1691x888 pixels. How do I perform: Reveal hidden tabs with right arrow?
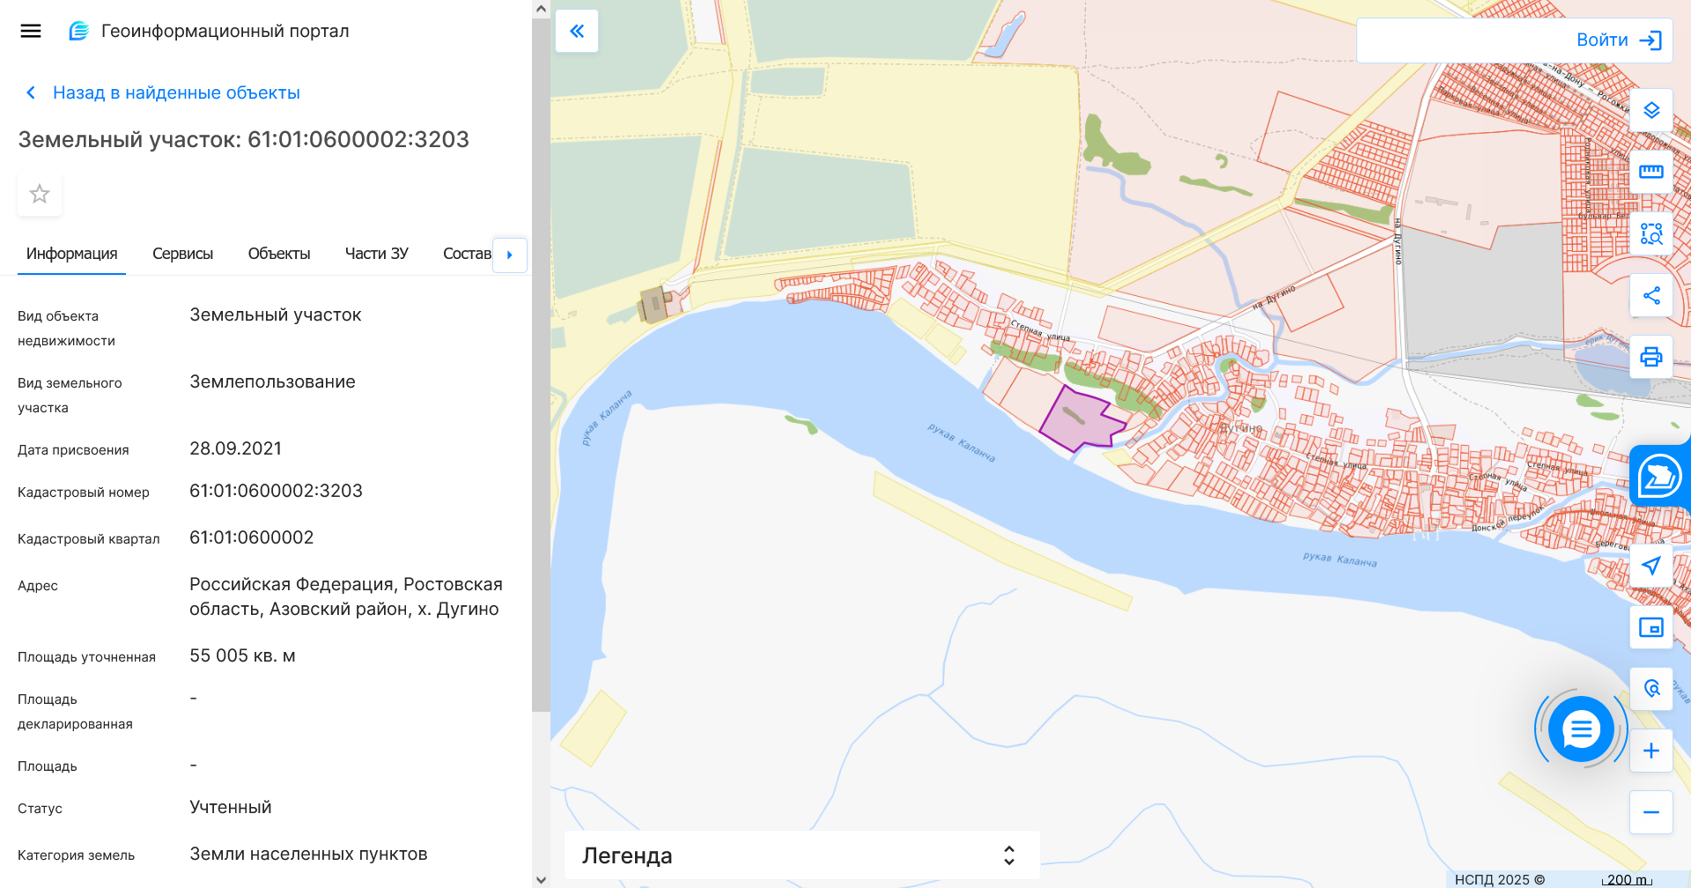click(509, 255)
